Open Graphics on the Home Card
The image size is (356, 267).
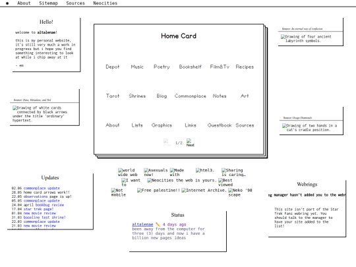click(x=162, y=125)
